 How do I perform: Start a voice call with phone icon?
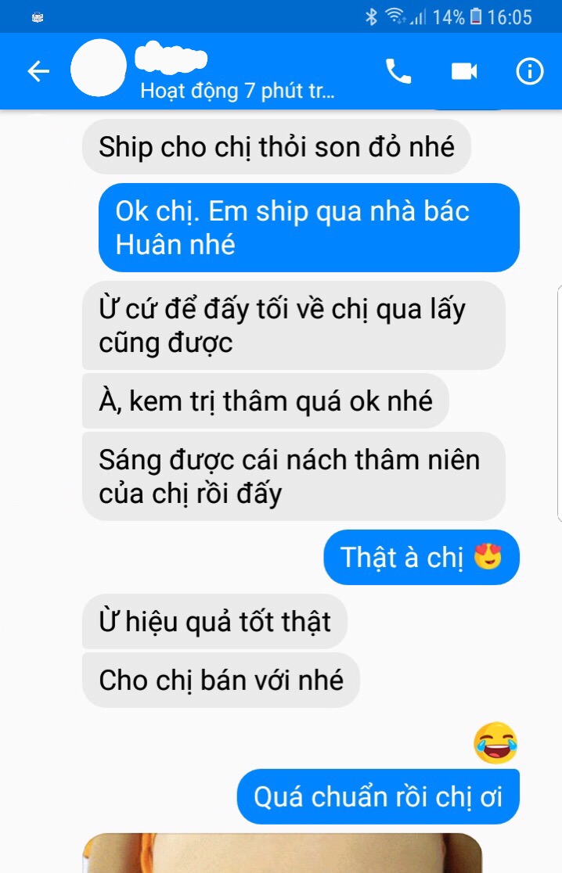[x=398, y=71]
